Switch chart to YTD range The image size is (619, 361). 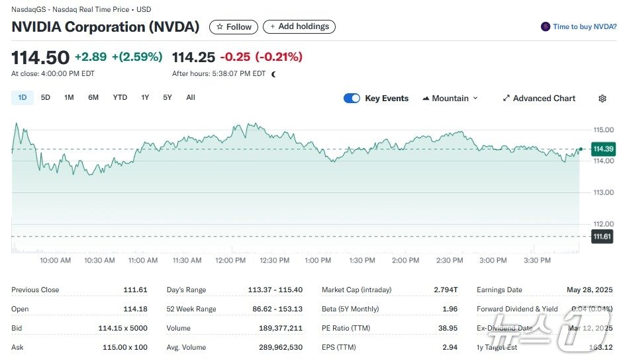coord(120,98)
